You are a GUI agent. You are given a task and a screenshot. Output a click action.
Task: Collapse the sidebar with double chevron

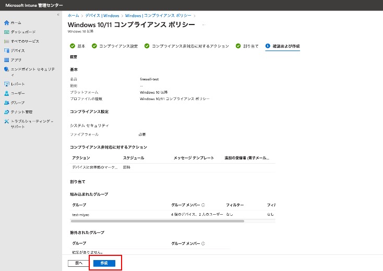(x=58, y=15)
